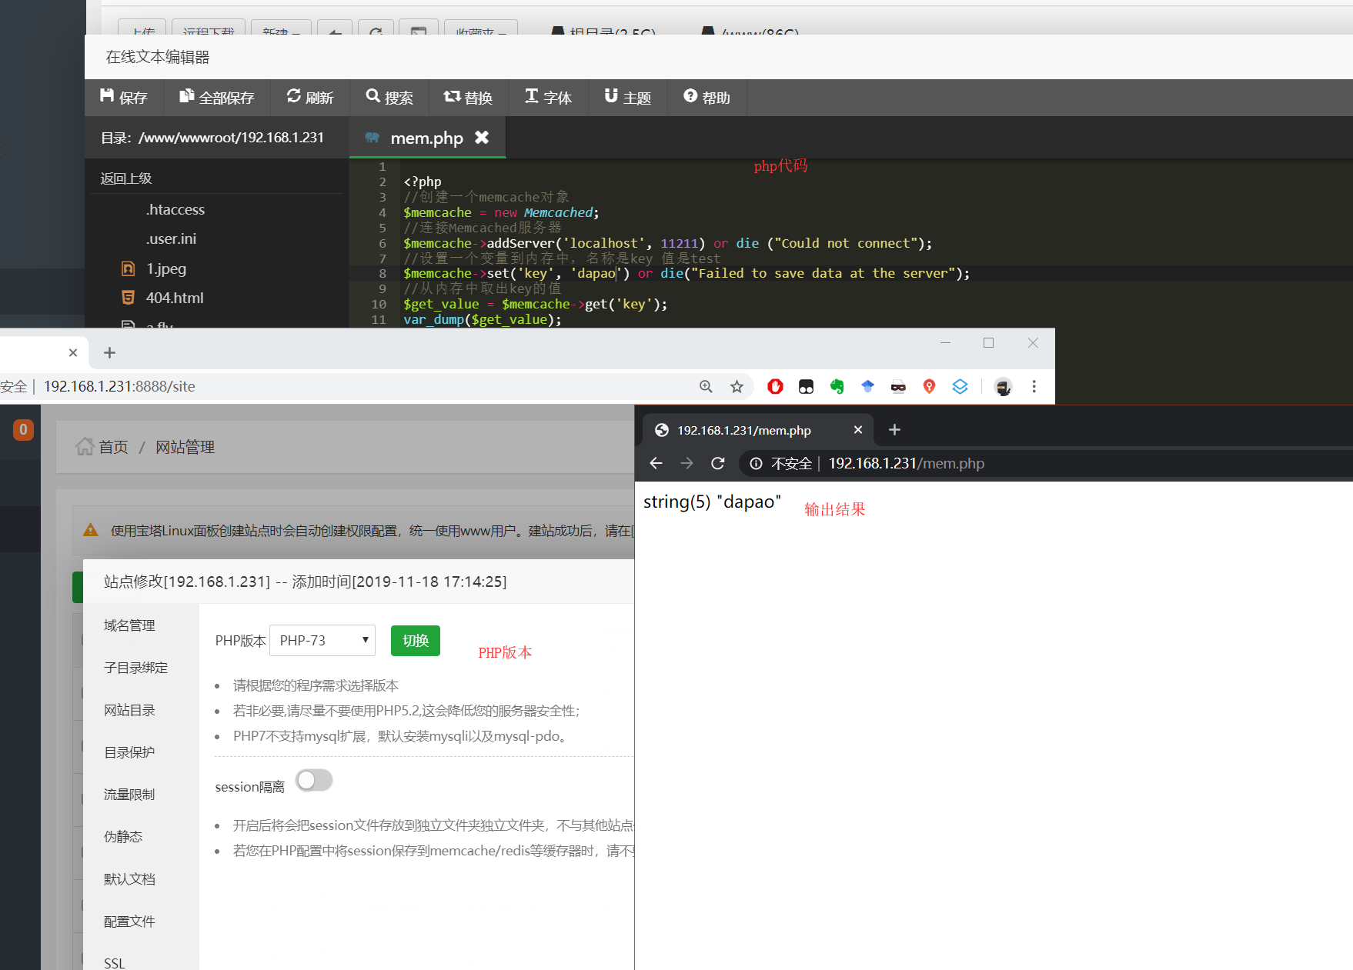This screenshot has height=970, width=1353.
Task: Click Save All in editor toolbar
Action: [x=217, y=98]
